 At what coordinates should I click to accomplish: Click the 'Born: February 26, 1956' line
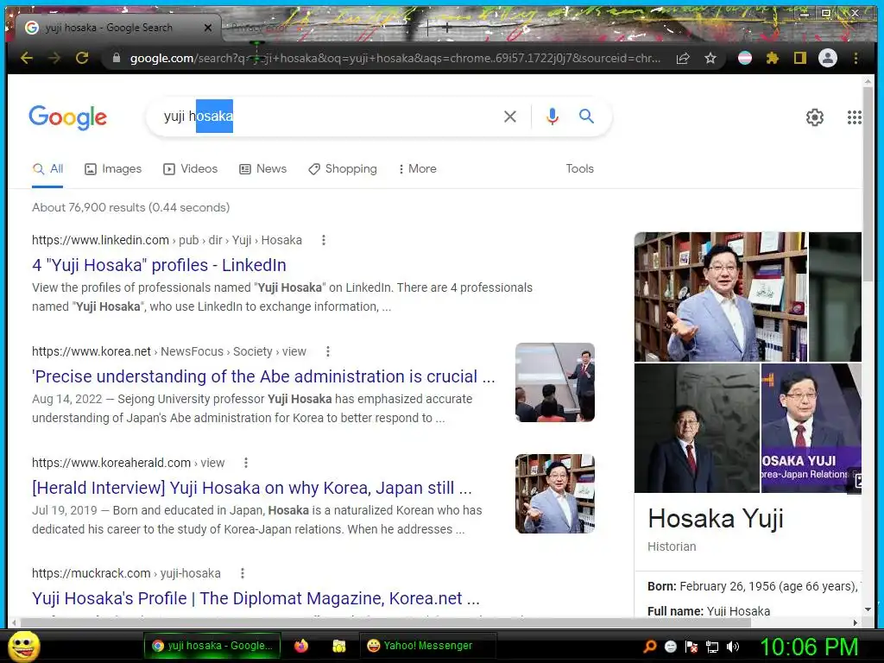click(755, 586)
